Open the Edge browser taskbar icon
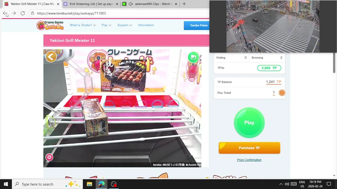The image size is (337, 189). pyautogui.click(x=101, y=184)
